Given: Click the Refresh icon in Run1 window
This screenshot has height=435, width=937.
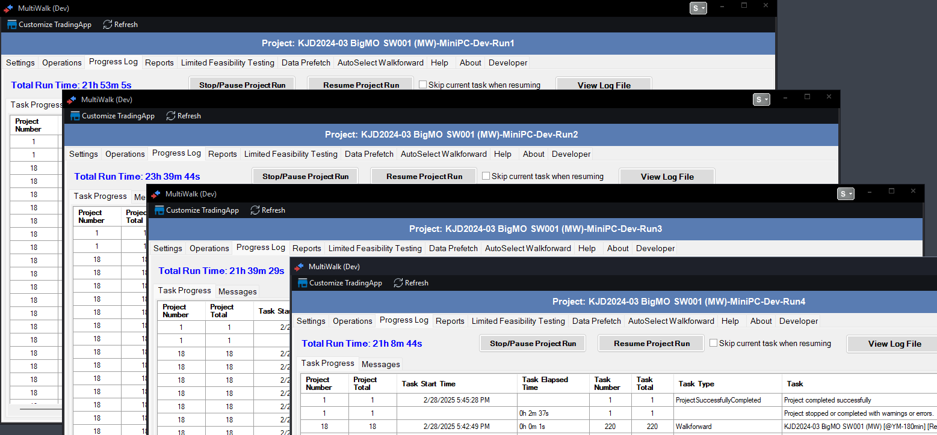Looking at the screenshot, I should point(108,25).
